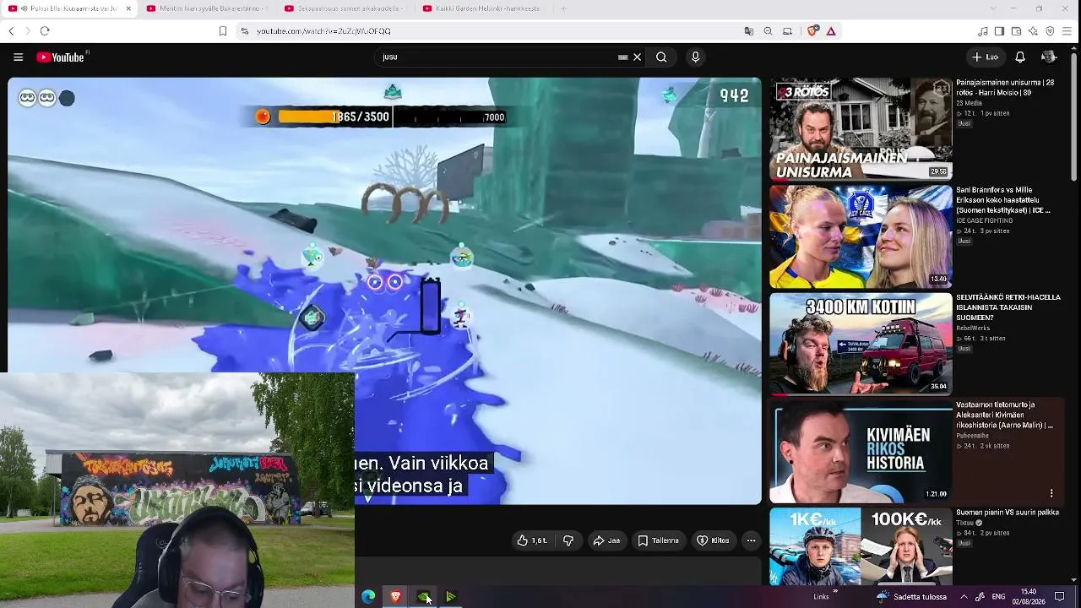Open the Sani Brännfors vs Millie Eriksson thumbnail
Image resolution: width=1081 pixels, height=608 pixels.
pyautogui.click(x=861, y=236)
